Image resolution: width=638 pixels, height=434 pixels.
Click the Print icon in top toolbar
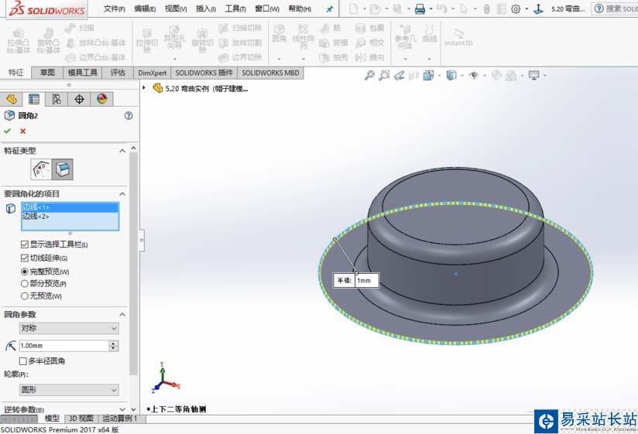(419, 9)
